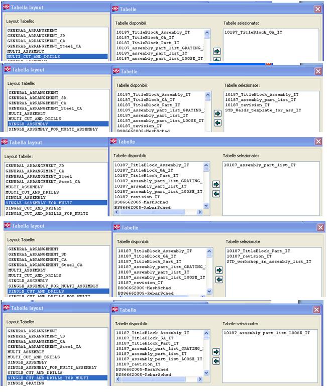Viewport: 327px width, 392px height.
Task: Click scroll-up arrow of top available tables list
Action: coord(207,33)
